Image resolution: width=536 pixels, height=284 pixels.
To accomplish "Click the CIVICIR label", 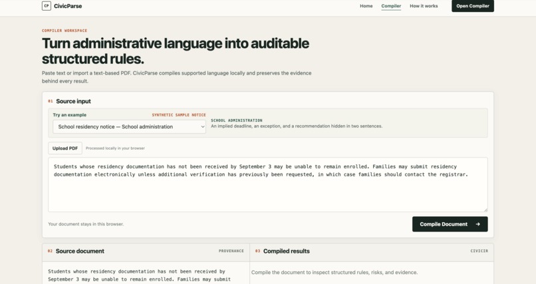I will click(479, 251).
